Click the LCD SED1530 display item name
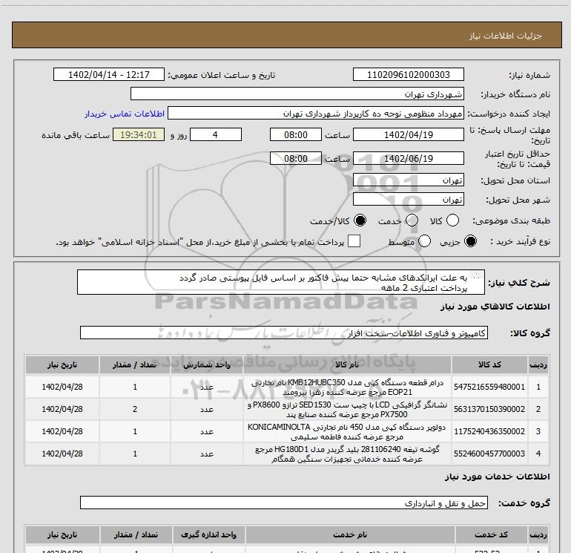Image resolution: width=571 pixels, height=553 pixels. 347,410
